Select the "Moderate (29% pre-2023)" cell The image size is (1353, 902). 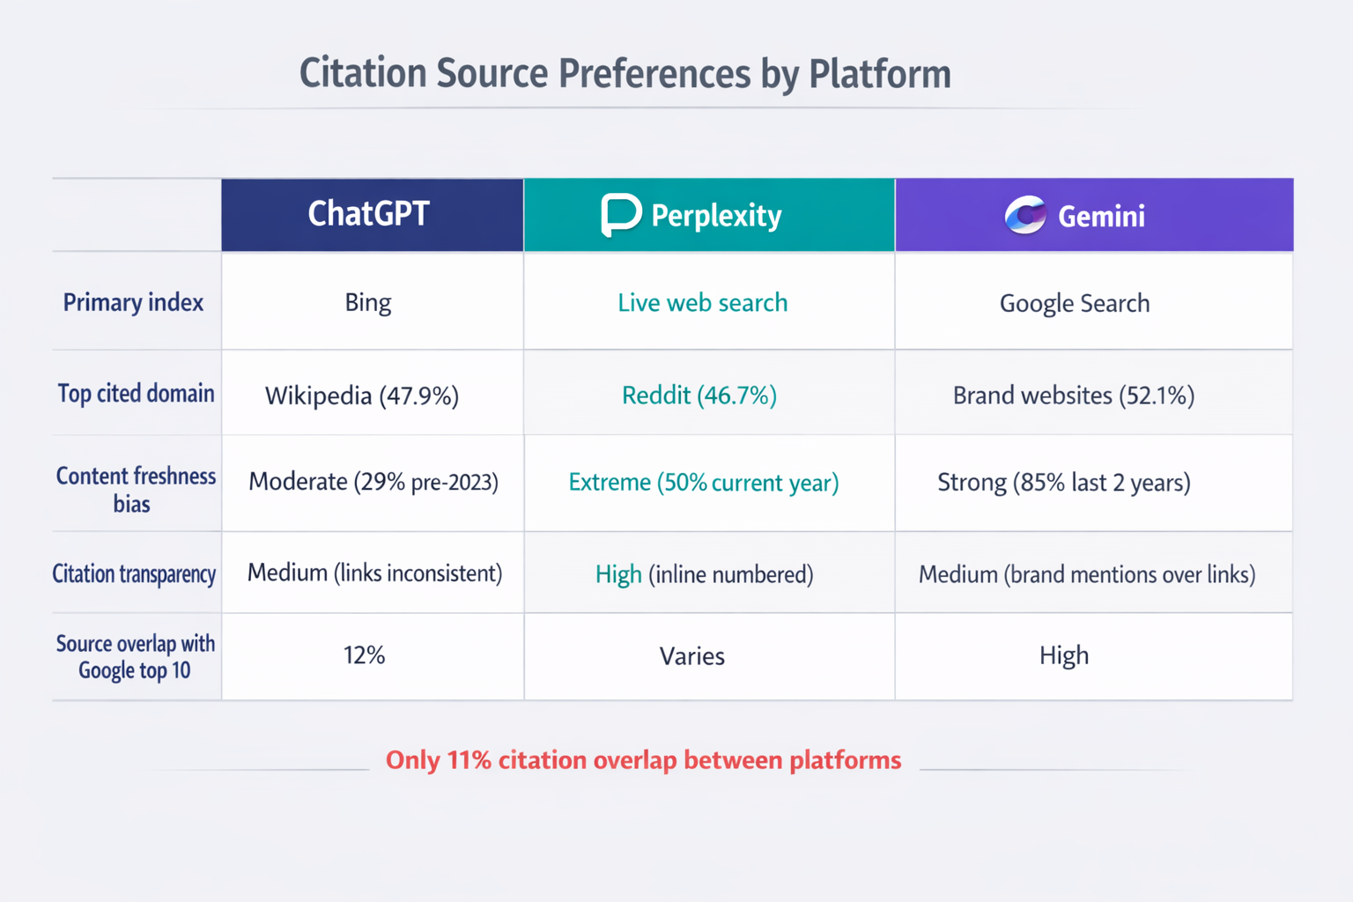point(373,482)
